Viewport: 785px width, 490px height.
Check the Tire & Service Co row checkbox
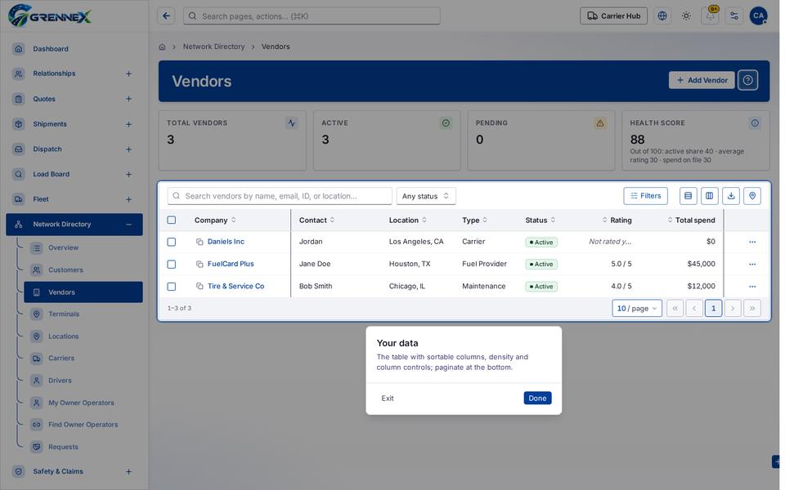(x=171, y=287)
